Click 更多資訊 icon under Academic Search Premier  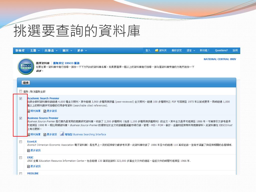45,111
